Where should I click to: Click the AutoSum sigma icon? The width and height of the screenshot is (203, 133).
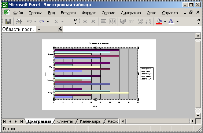point(56,21)
